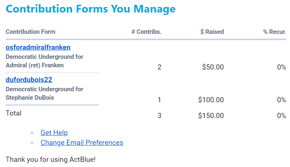Image resolution: width=290 pixels, height=167 pixels.
Task: Click the Get Help link
Action: 54,133
